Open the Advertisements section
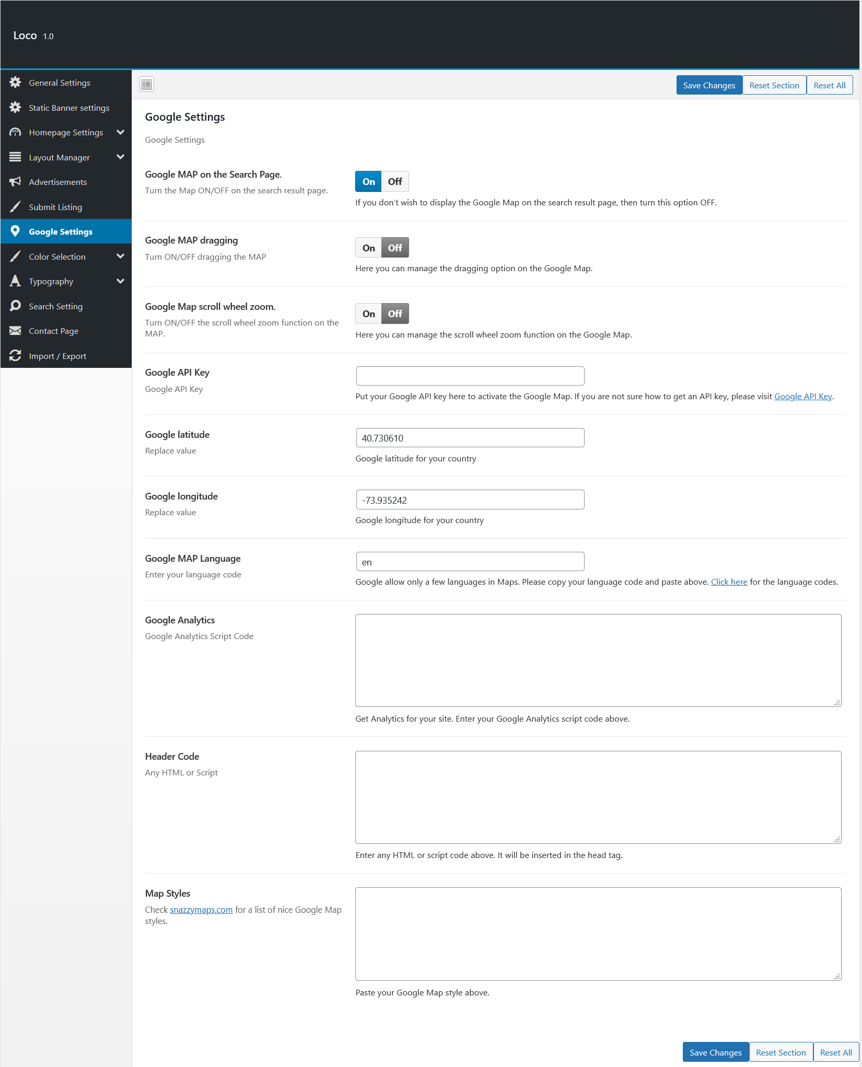Screen dimensions: 862x1067 pyautogui.click(x=66, y=182)
